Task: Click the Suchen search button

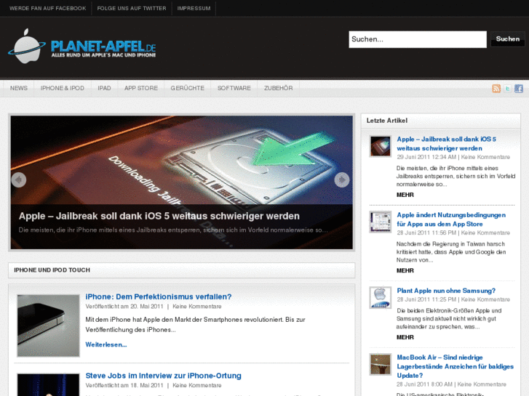Action: click(508, 39)
